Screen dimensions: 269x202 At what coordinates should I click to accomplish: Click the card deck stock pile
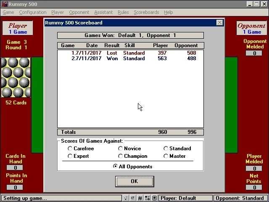tap(15, 77)
